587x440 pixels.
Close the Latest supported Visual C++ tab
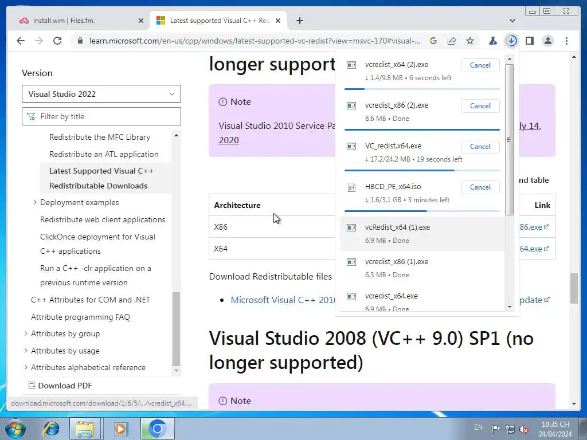pos(278,21)
